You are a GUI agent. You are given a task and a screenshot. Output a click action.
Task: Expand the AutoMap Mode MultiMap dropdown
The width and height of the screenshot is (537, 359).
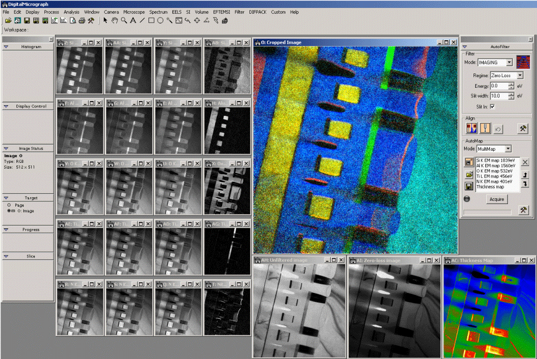508,149
